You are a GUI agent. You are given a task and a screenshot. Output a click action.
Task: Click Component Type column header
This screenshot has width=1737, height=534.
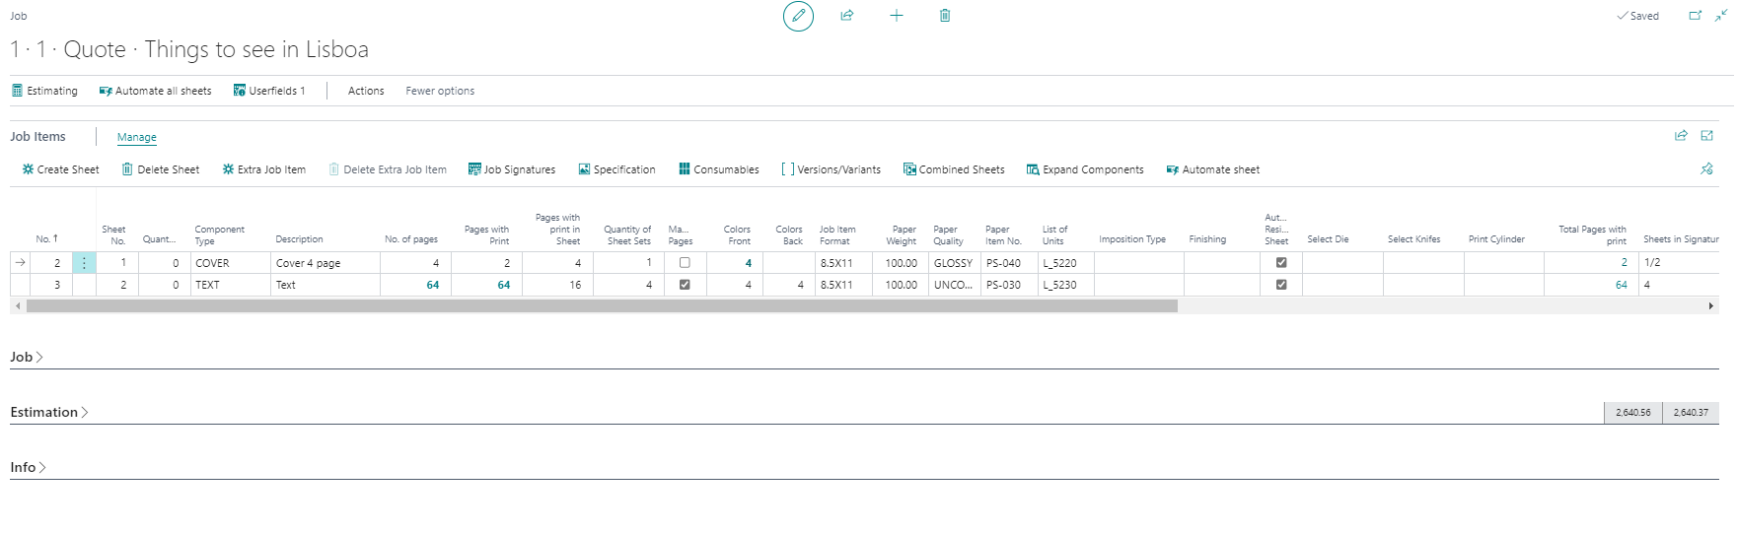(x=219, y=234)
